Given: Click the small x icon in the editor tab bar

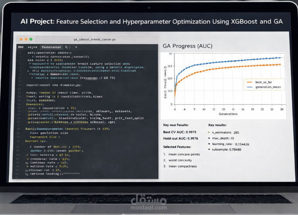Looking at the screenshot, I should coord(76,47).
